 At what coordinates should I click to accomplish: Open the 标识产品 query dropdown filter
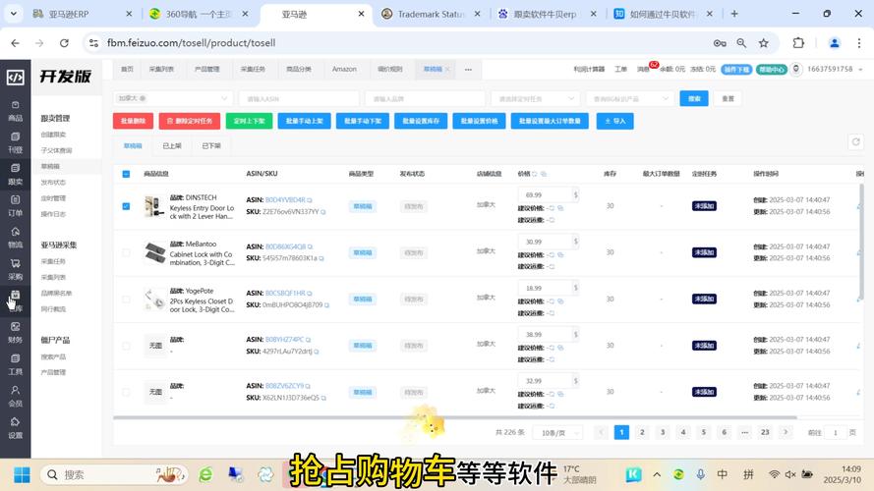click(630, 98)
